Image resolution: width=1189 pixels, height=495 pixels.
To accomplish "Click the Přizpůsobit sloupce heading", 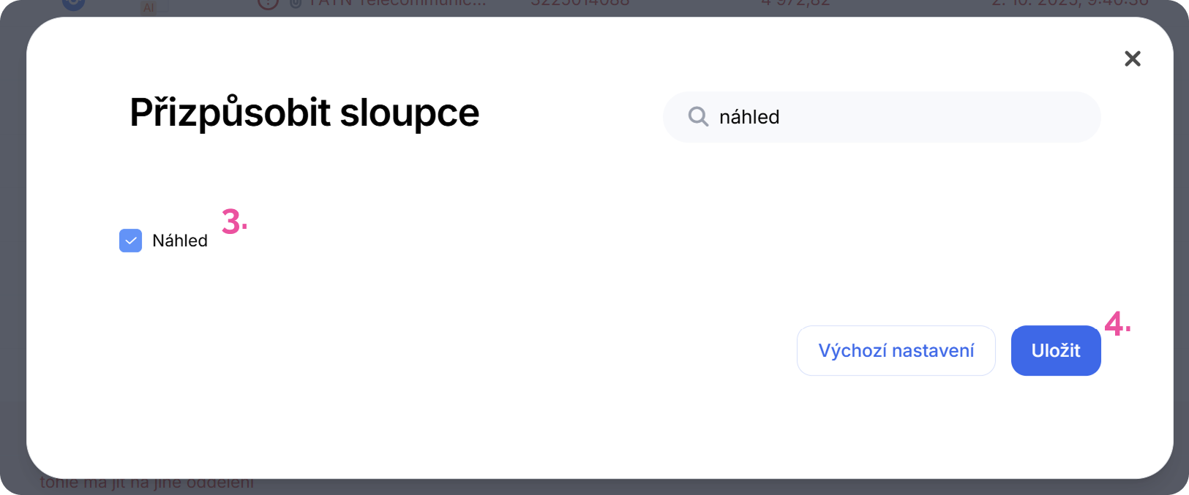I will click(304, 113).
